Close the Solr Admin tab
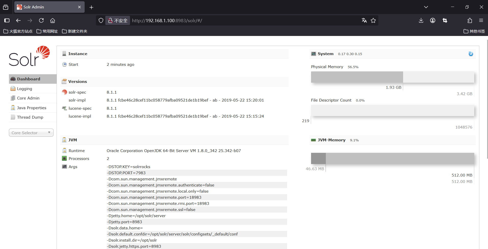This screenshot has width=488, height=249. 79,7
